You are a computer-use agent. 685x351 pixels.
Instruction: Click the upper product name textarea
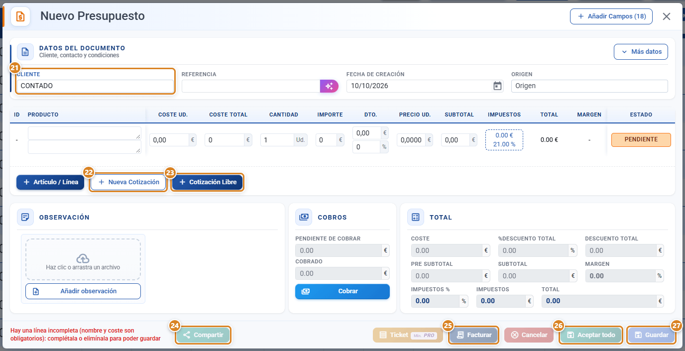tap(85, 133)
